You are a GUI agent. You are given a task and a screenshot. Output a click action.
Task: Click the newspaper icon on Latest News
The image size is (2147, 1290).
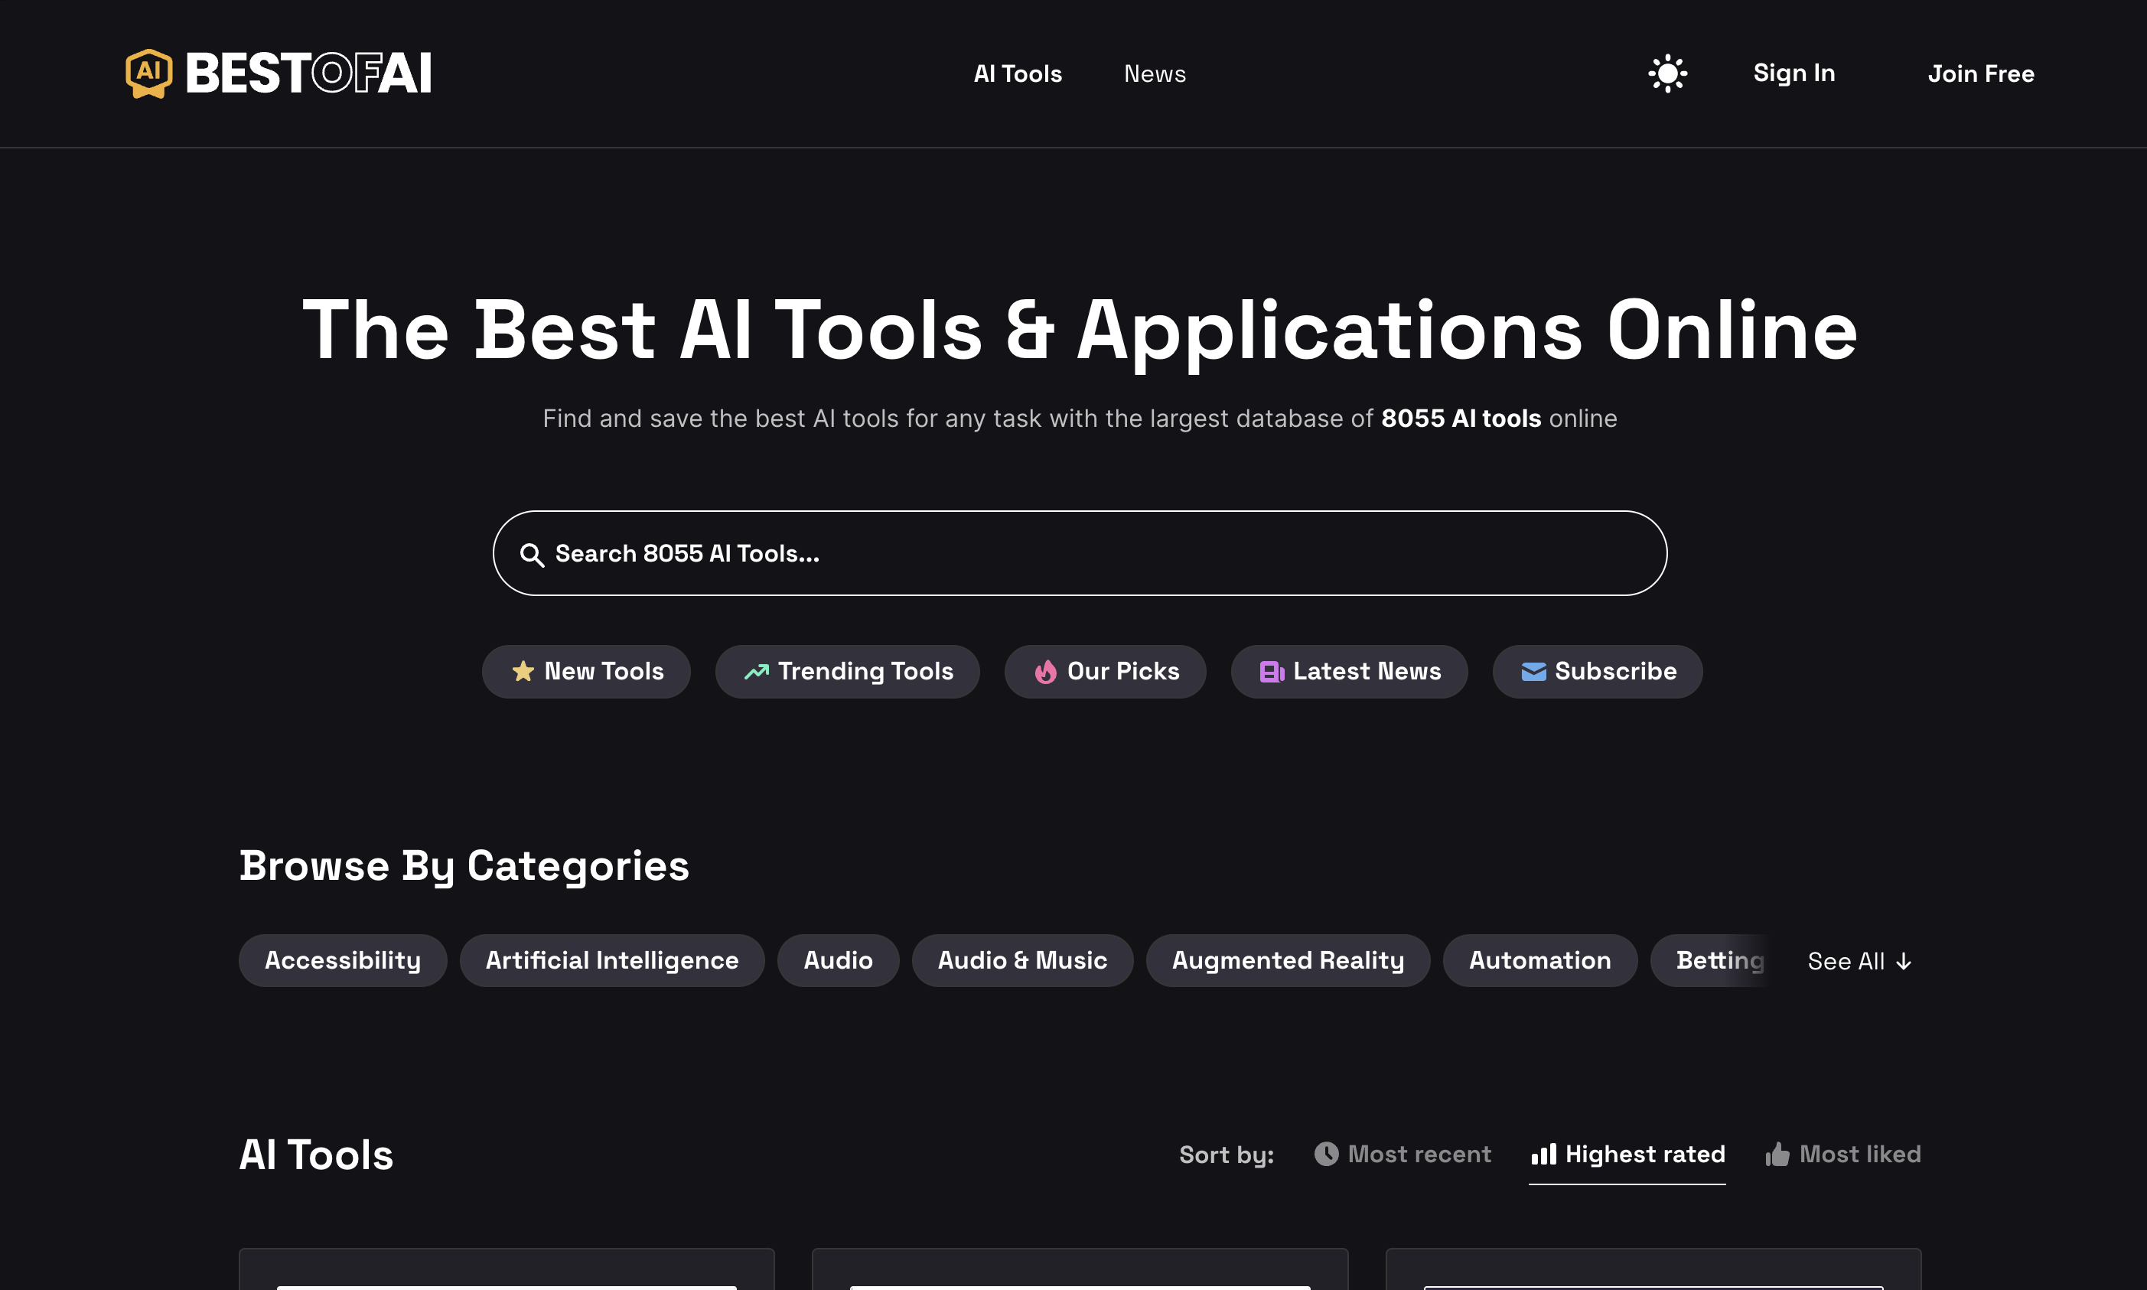(1272, 671)
